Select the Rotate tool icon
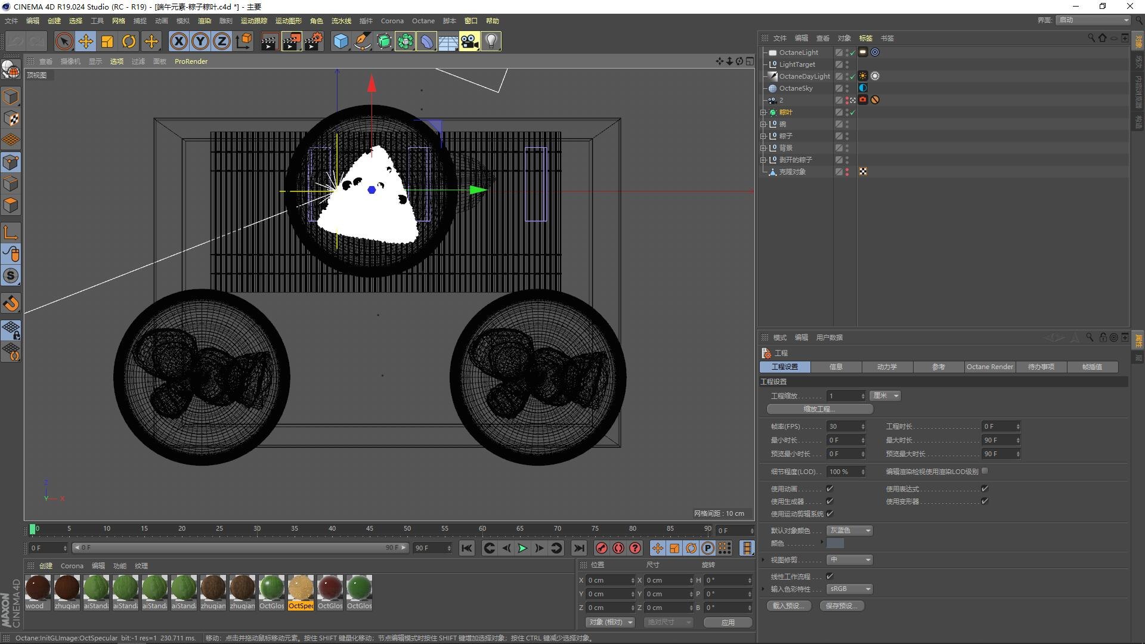The width and height of the screenshot is (1145, 644). pos(129,41)
